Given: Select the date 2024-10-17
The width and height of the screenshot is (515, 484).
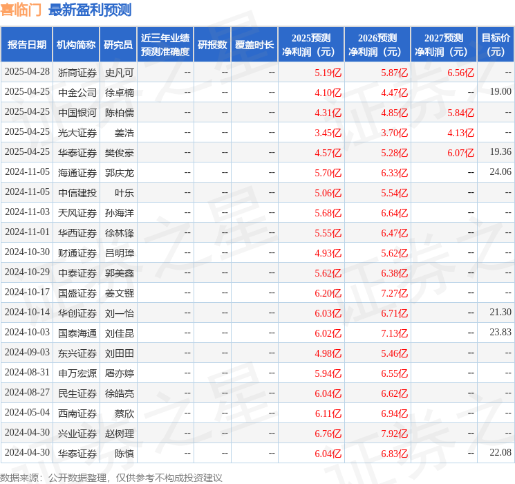Looking at the screenshot, I should click(27, 292).
